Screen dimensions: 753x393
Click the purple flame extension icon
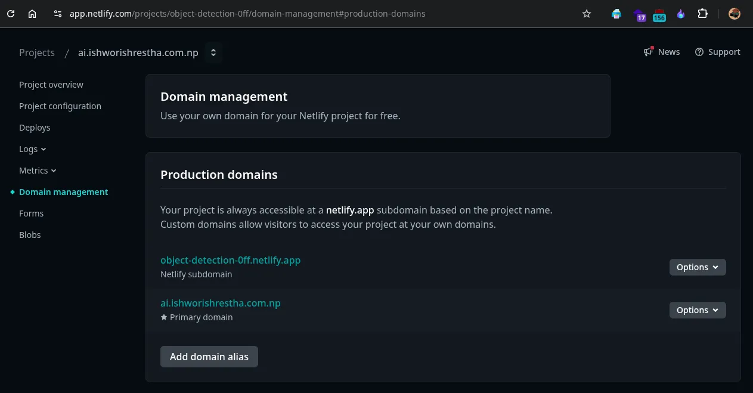[681, 14]
